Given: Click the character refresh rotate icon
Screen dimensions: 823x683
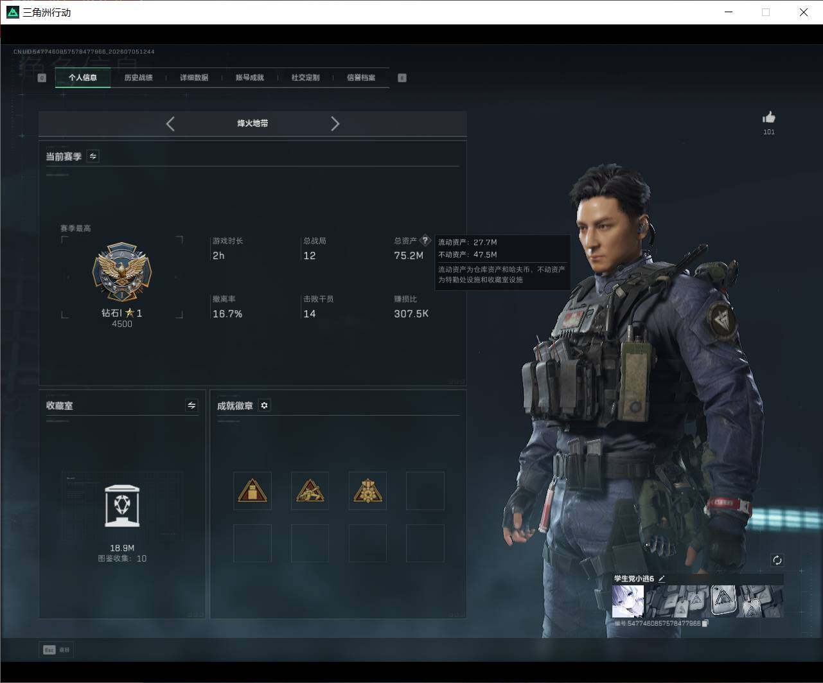Looking at the screenshot, I should pos(777,560).
